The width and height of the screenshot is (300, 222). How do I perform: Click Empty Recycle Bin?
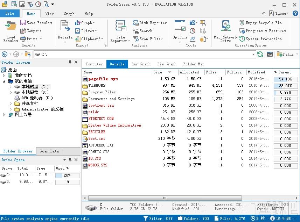260,23
